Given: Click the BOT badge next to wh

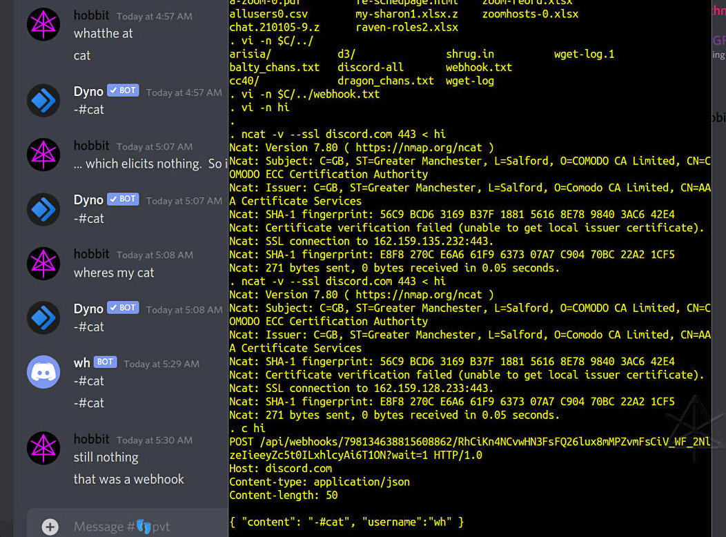Looking at the screenshot, I should click(x=105, y=362).
